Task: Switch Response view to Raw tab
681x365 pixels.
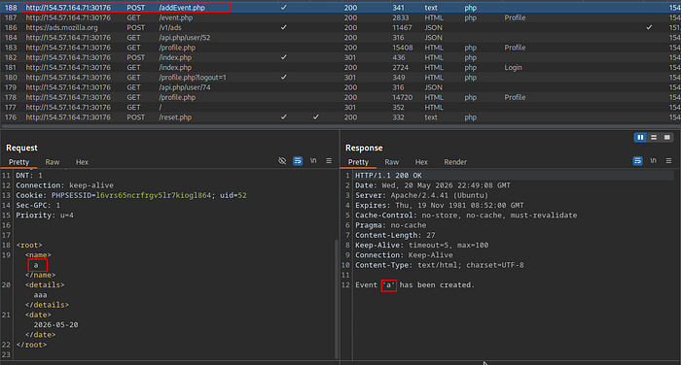Action: coord(392,162)
